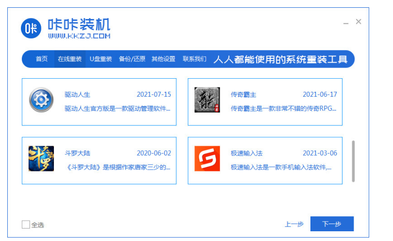The image size is (393, 241).
Task: Enable the 全选 checkbox
Action: (26, 224)
